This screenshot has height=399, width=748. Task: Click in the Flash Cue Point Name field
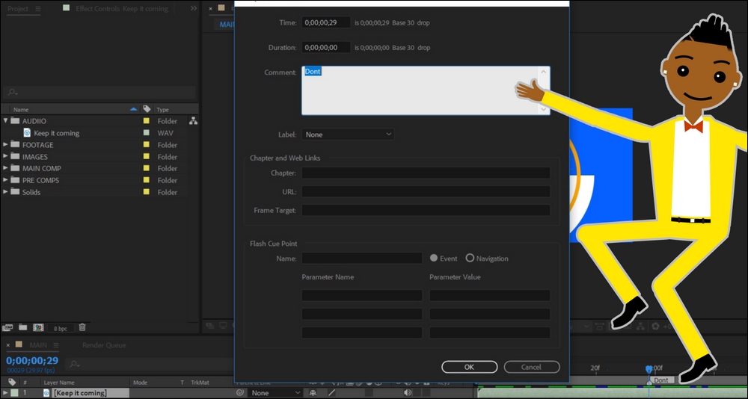(x=361, y=258)
